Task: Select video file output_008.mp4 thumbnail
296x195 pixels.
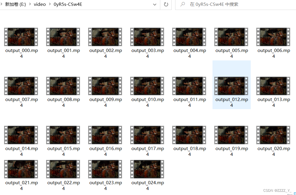Action: coord(63,86)
